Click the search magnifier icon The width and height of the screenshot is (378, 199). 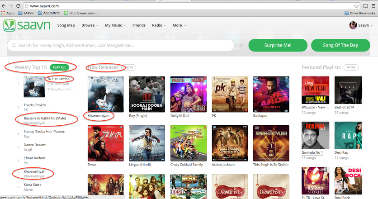coord(14,45)
